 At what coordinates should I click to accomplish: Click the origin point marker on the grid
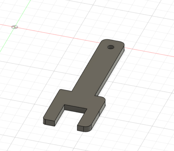(15, 27)
